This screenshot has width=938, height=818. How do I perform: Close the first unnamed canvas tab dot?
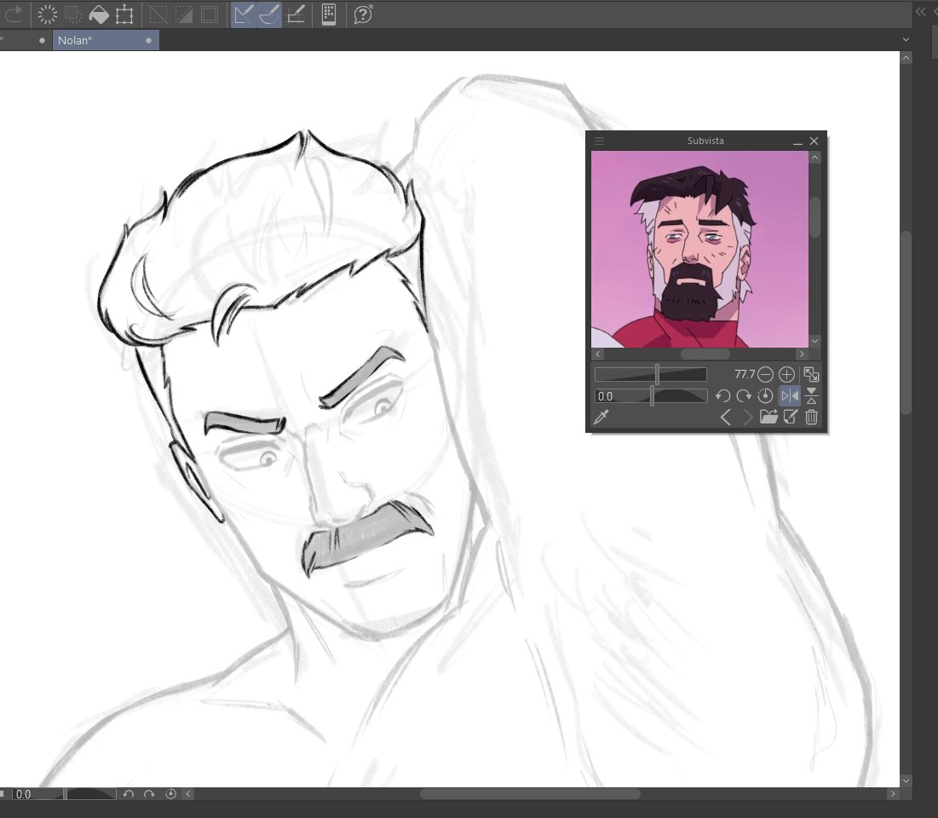coord(42,40)
